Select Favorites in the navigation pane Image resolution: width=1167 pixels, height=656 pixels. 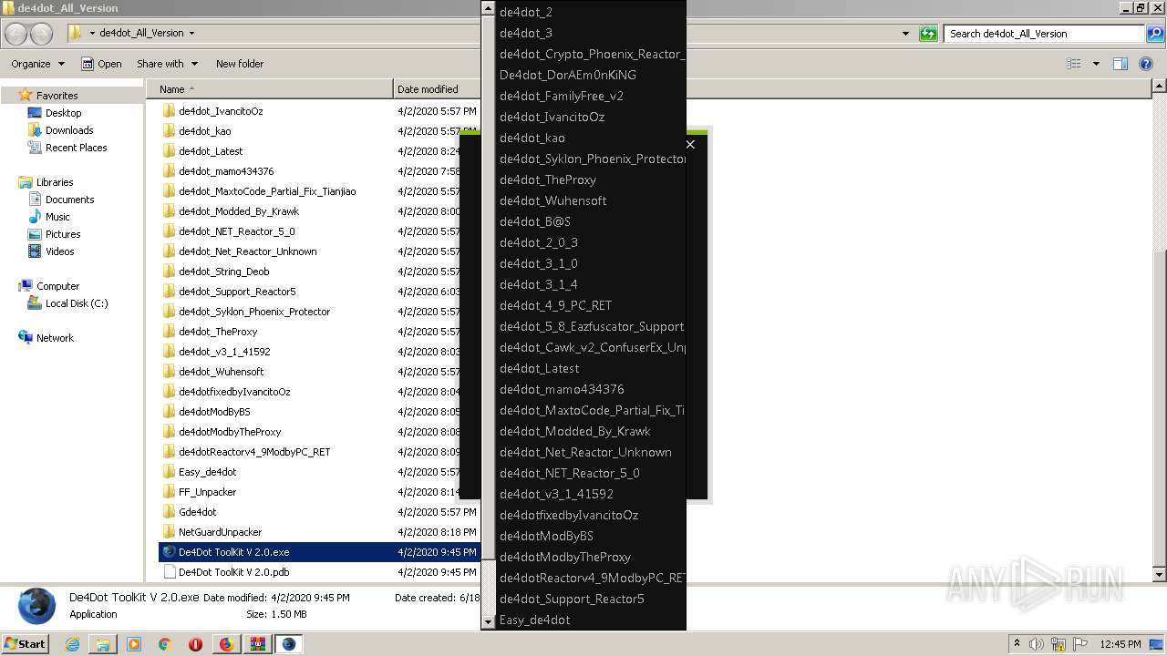click(x=57, y=96)
